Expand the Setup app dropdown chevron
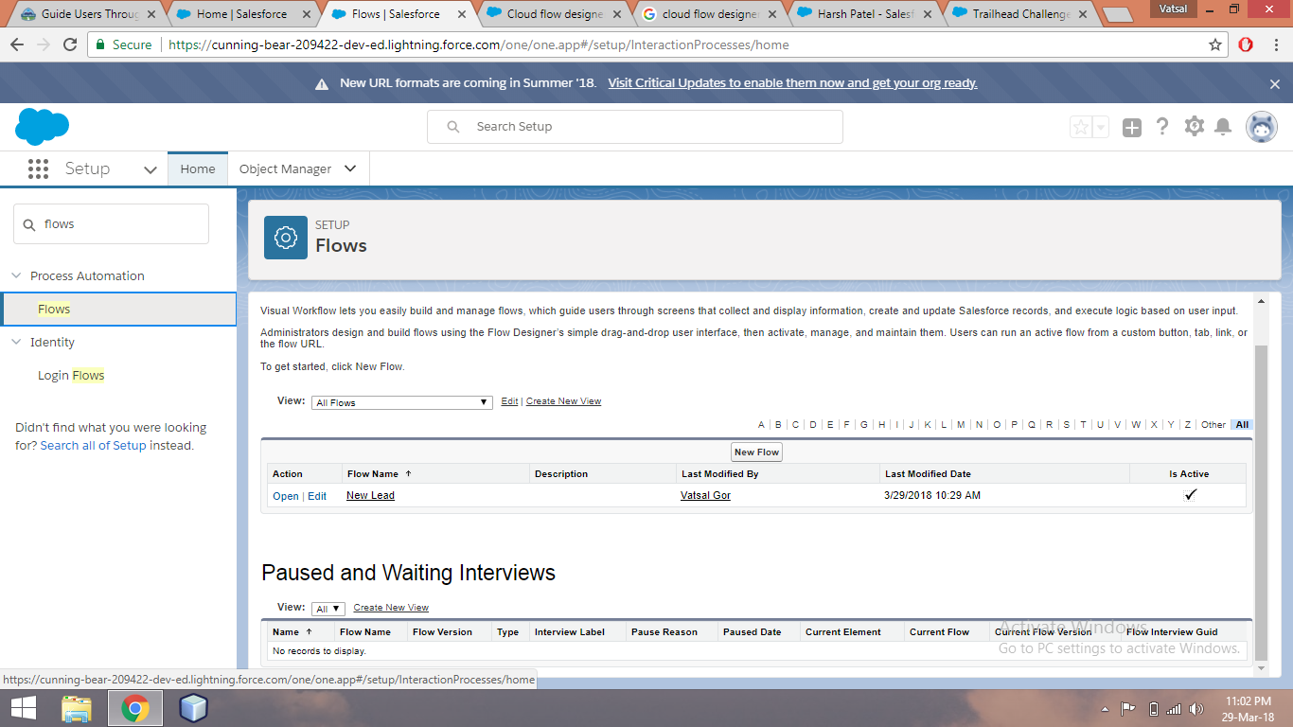This screenshot has height=727, width=1293. click(150, 169)
